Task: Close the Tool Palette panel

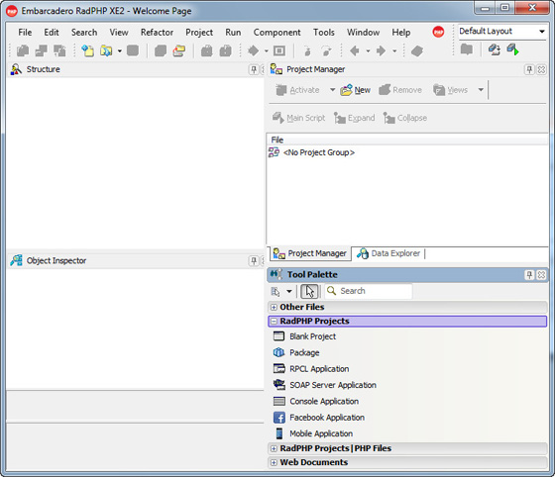Action: point(541,275)
